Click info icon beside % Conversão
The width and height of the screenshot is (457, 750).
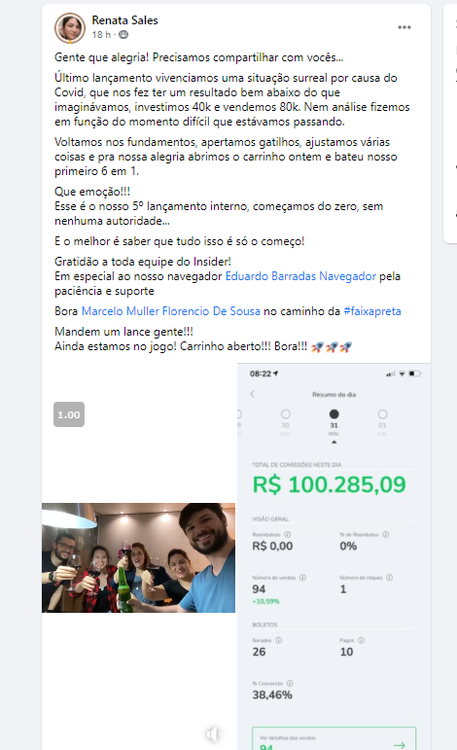(290, 683)
